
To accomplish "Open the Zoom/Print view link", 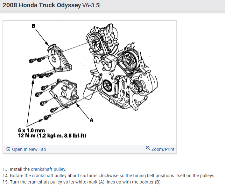I will tap(163, 149).
